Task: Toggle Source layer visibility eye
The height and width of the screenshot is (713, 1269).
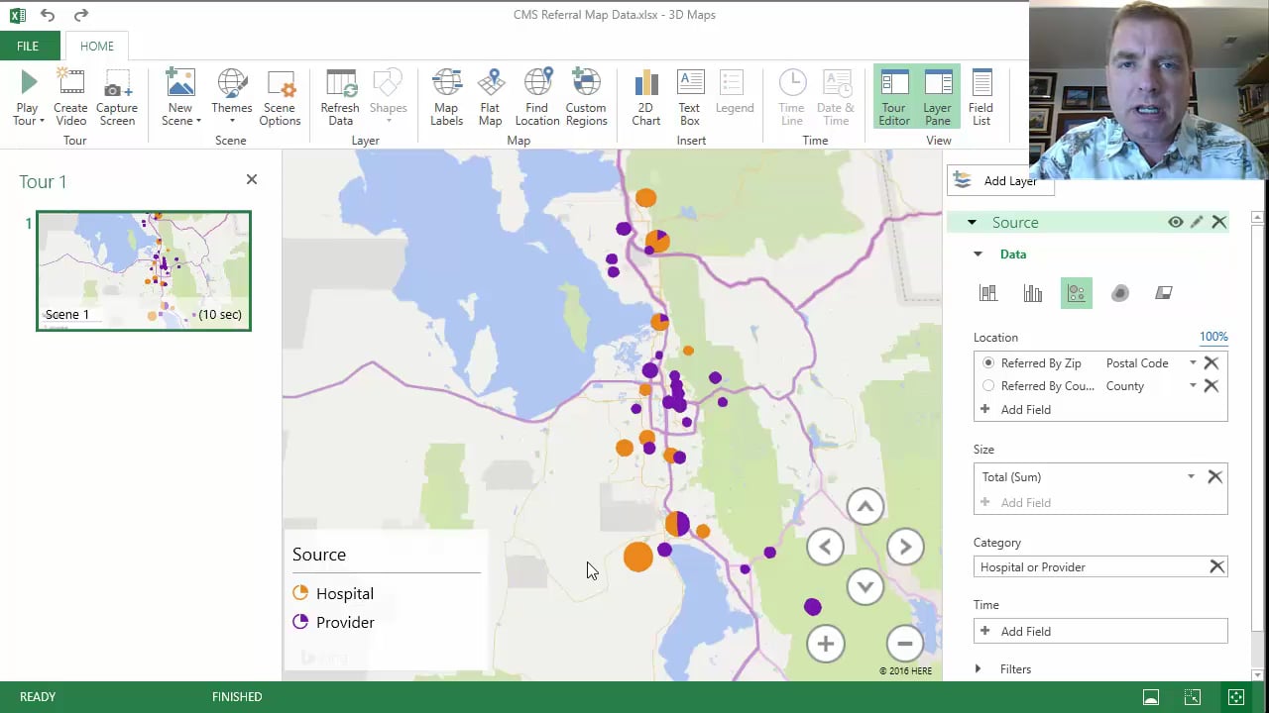Action: click(x=1175, y=223)
